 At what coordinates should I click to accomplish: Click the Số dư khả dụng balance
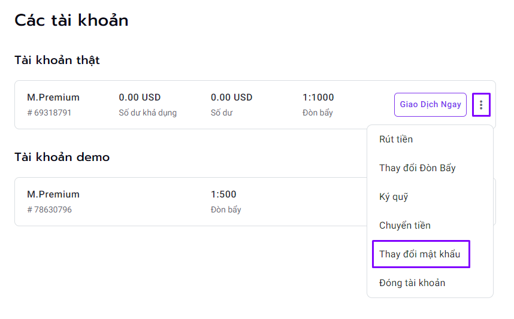click(140, 98)
